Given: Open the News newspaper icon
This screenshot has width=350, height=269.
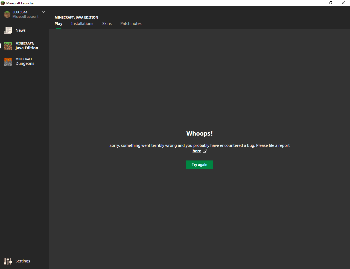Looking at the screenshot, I should [x=8, y=30].
